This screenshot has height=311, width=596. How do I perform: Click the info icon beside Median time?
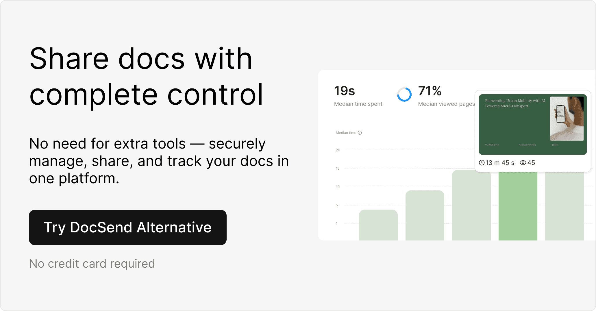pos(360,133)
